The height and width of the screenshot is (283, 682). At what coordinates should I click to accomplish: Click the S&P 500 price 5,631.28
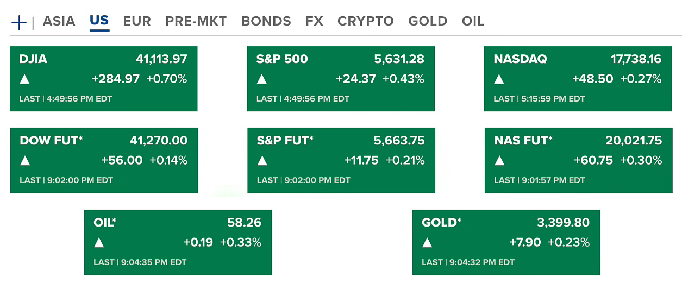[x=399, y=59]
